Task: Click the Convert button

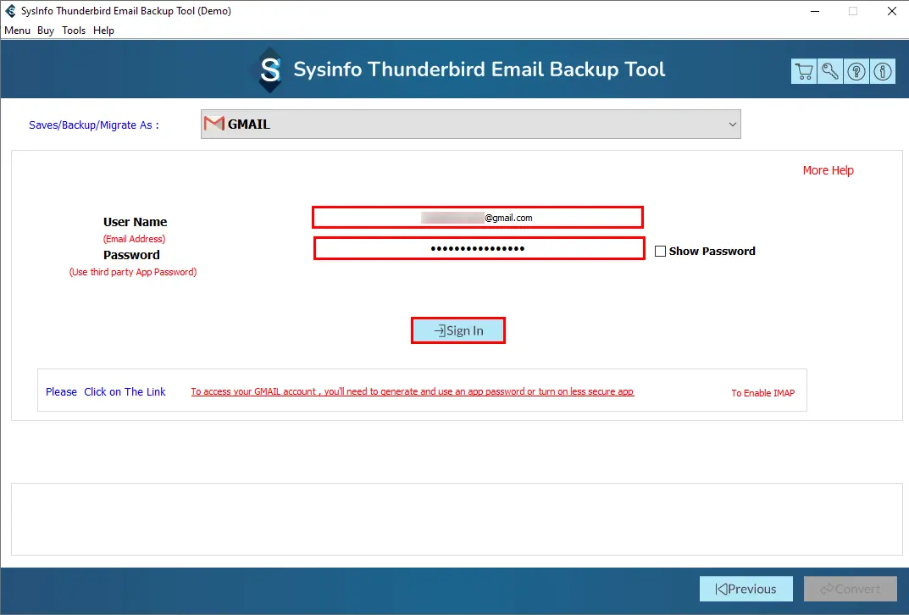Action: coord(850,589)
